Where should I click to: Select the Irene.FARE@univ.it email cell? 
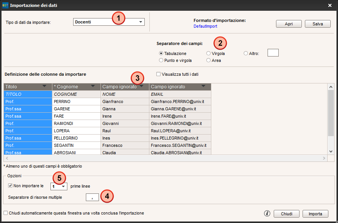click(x=180, y=116)
